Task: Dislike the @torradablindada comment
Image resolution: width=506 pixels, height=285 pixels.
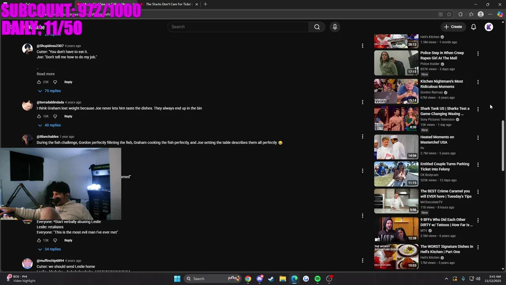Action: point(55,116)
